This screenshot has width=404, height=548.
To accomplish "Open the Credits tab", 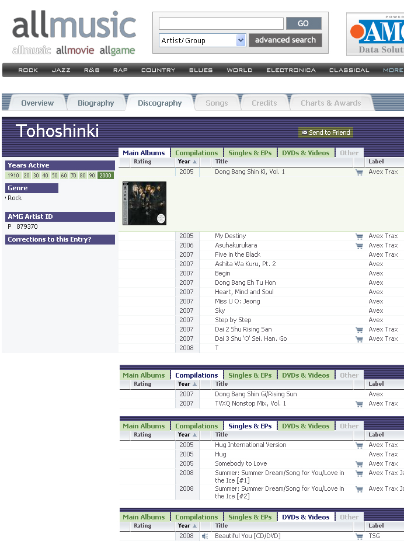I will coord(264,103).
